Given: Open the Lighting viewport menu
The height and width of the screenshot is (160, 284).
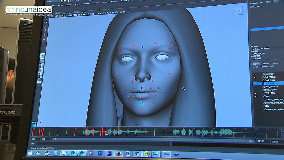Looking at the screenshot, I should (65, 13).
